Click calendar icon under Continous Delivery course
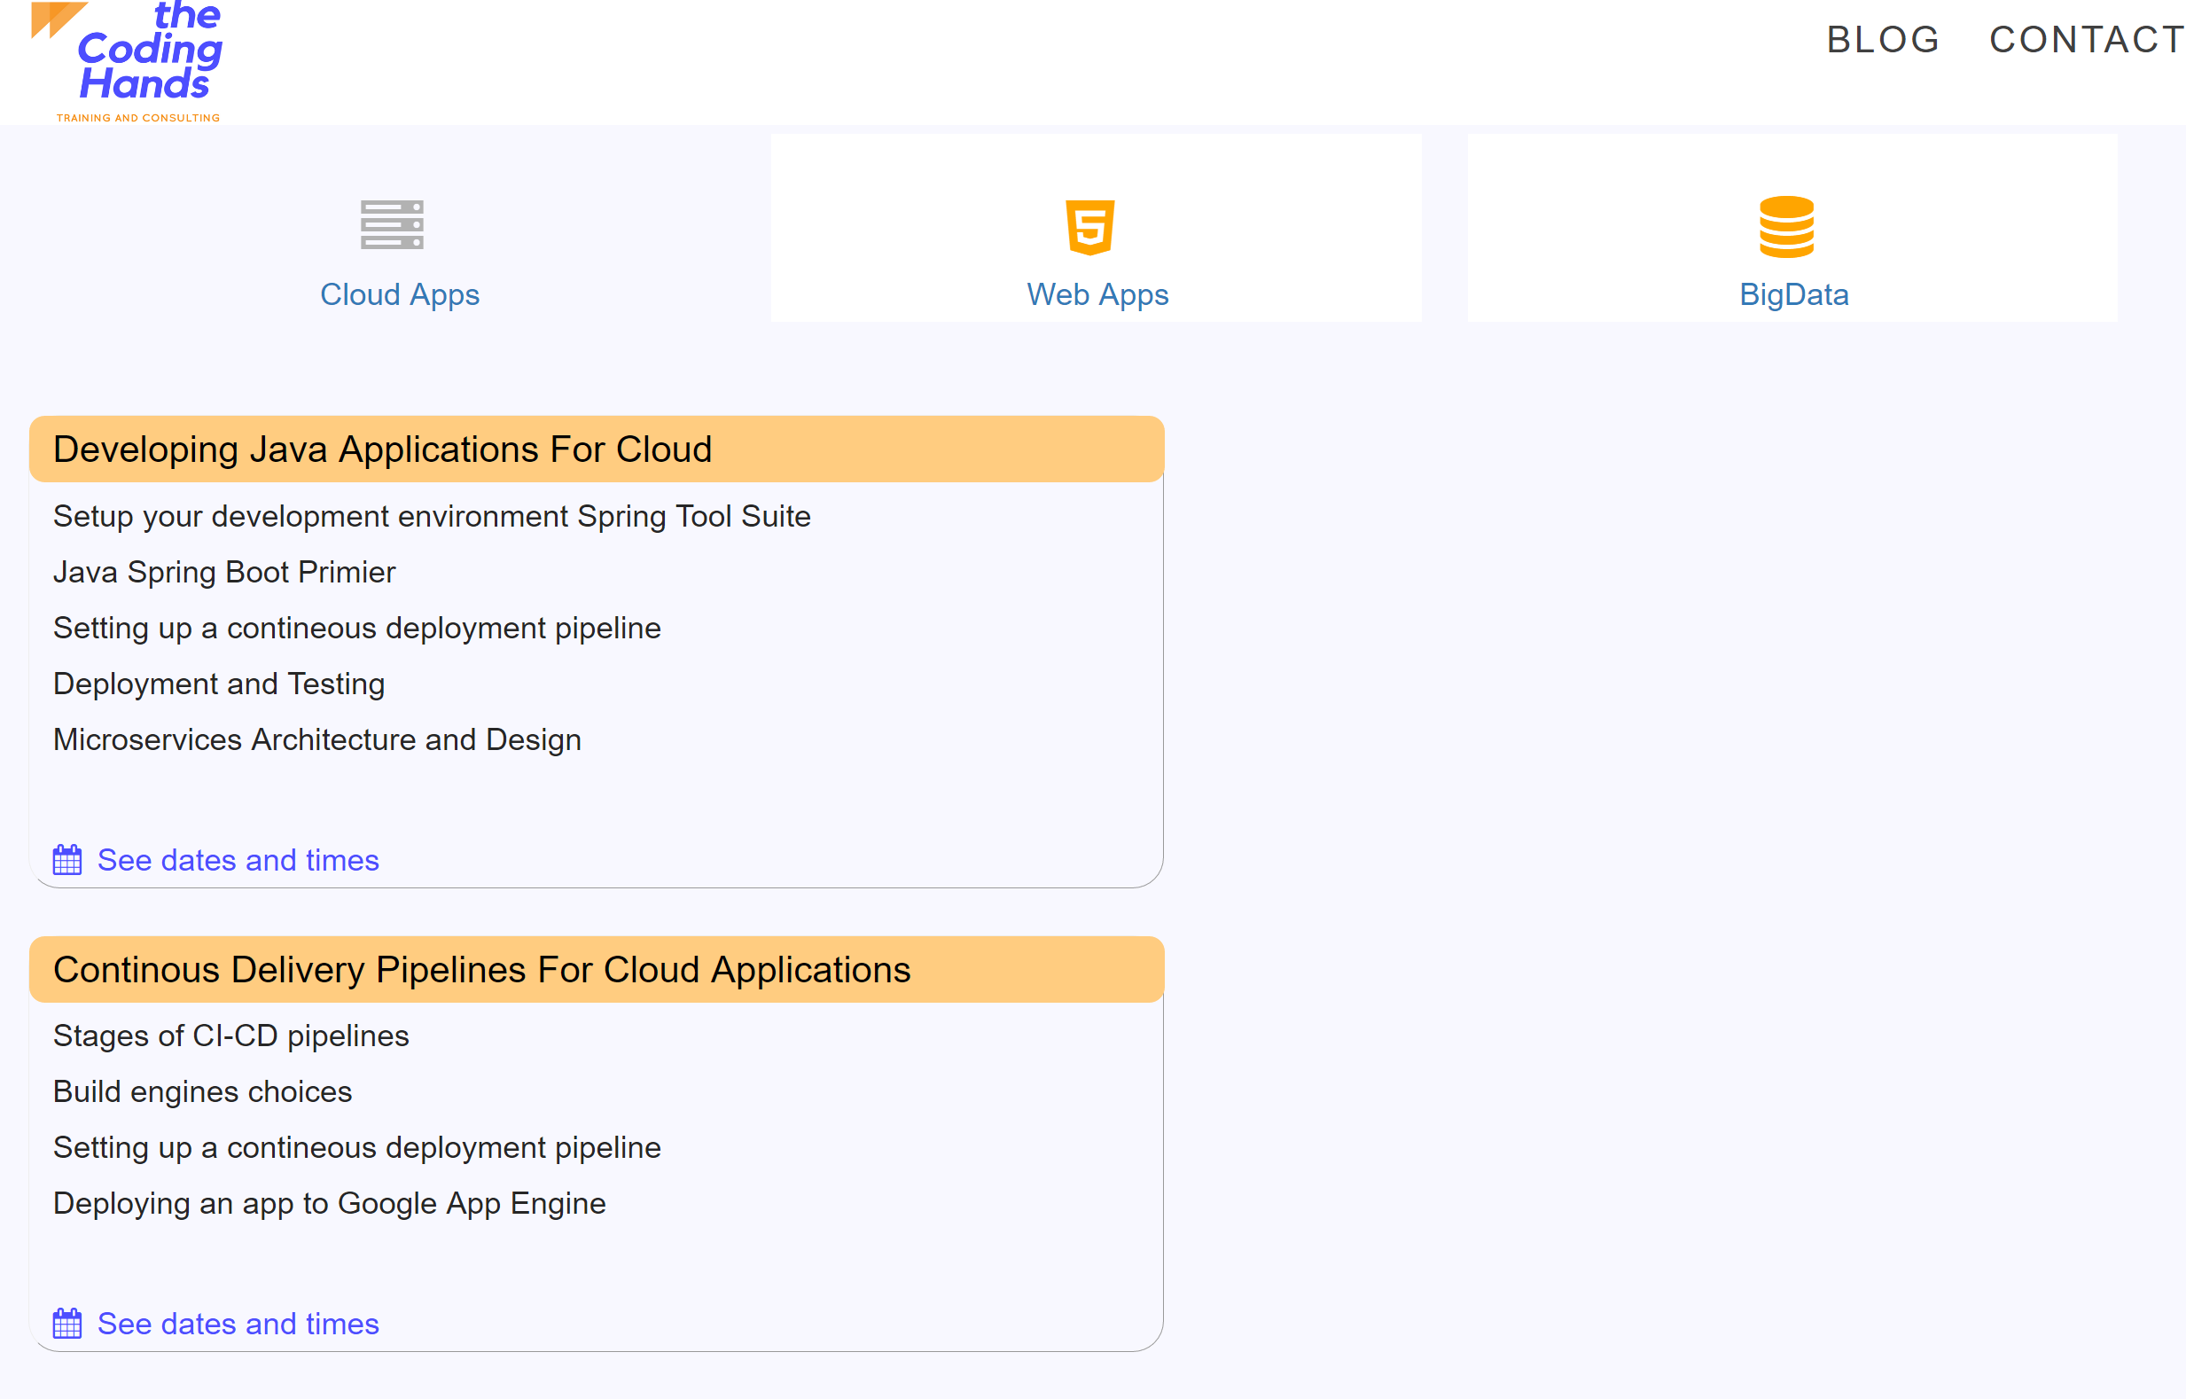The height and width of the screenshot is (1399, 2186). pyautogui.click(x=67, y=1324)
